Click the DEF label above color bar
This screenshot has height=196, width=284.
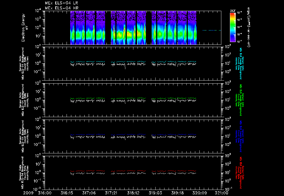[x=233, y=11]
